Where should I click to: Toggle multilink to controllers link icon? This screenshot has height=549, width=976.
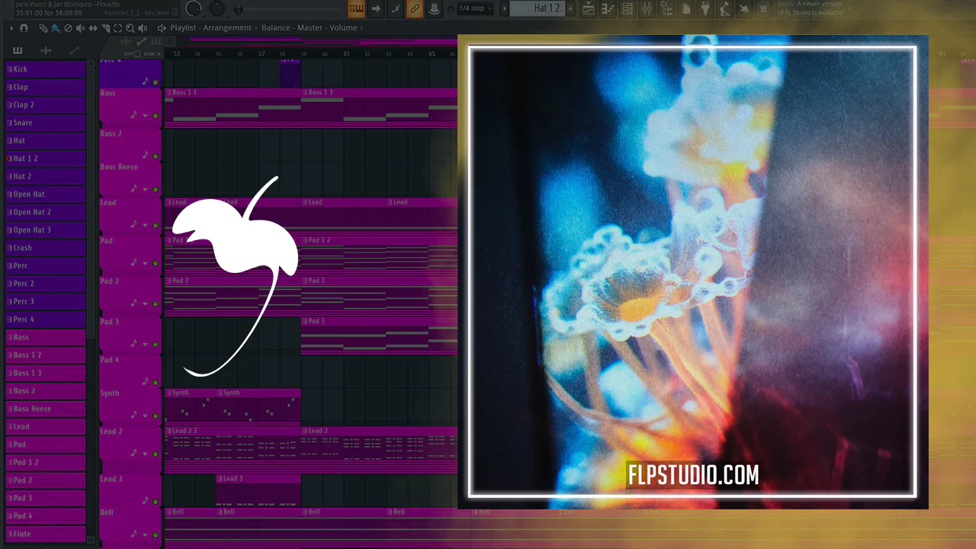[415, 8]
